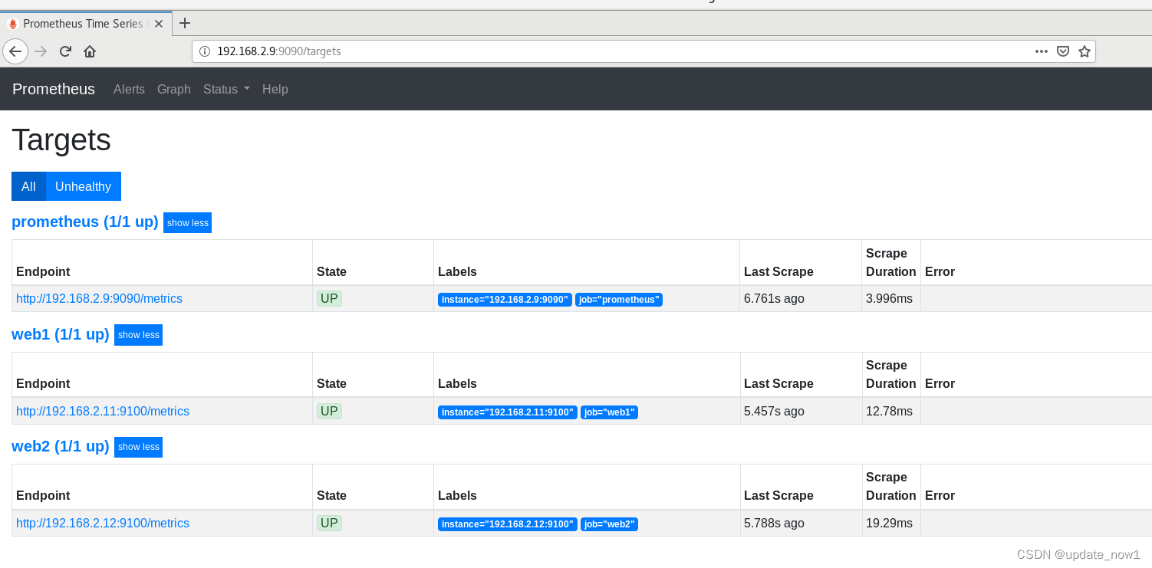Open the Status dropdown menu
Image resolution: width=1152 pixels, height=568 pixels.
pos(225,89)
